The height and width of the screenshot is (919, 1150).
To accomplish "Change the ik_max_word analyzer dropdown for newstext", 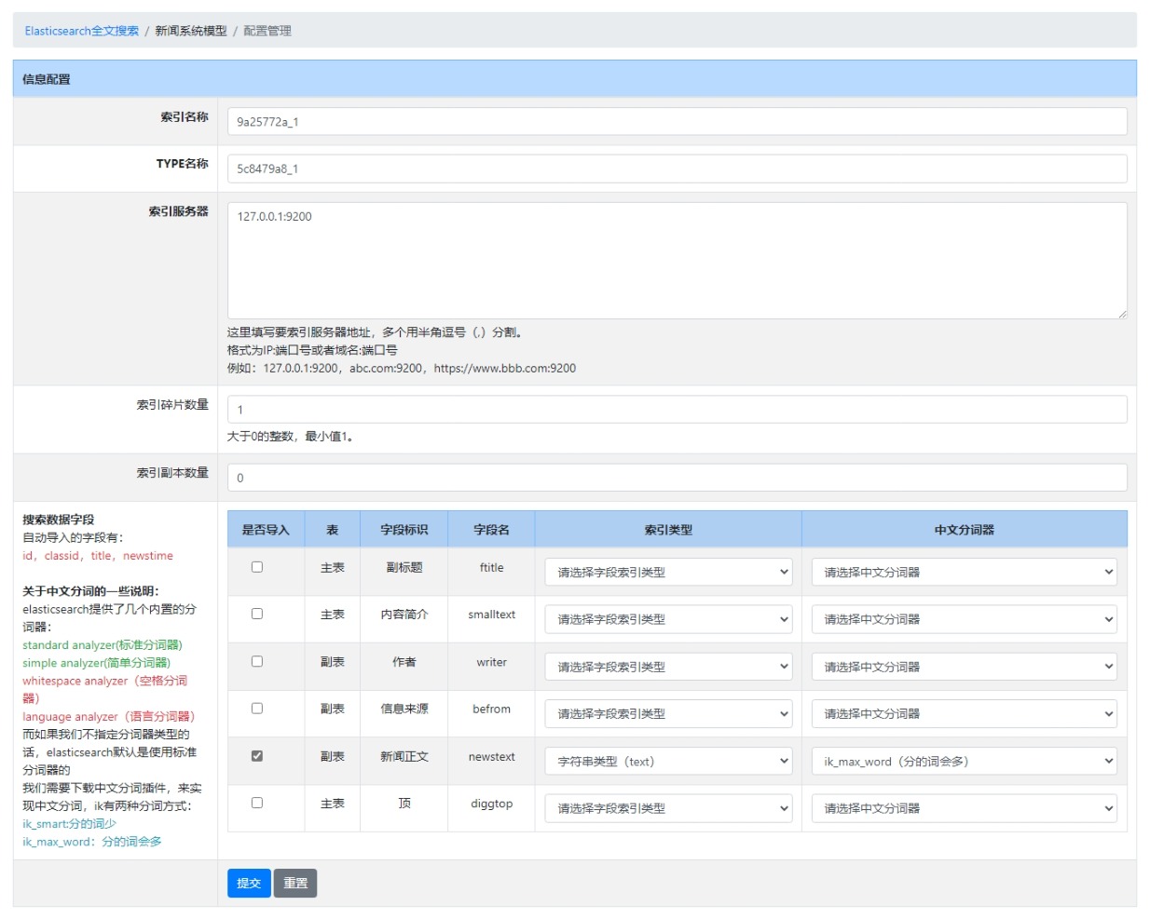I will 965,762.
